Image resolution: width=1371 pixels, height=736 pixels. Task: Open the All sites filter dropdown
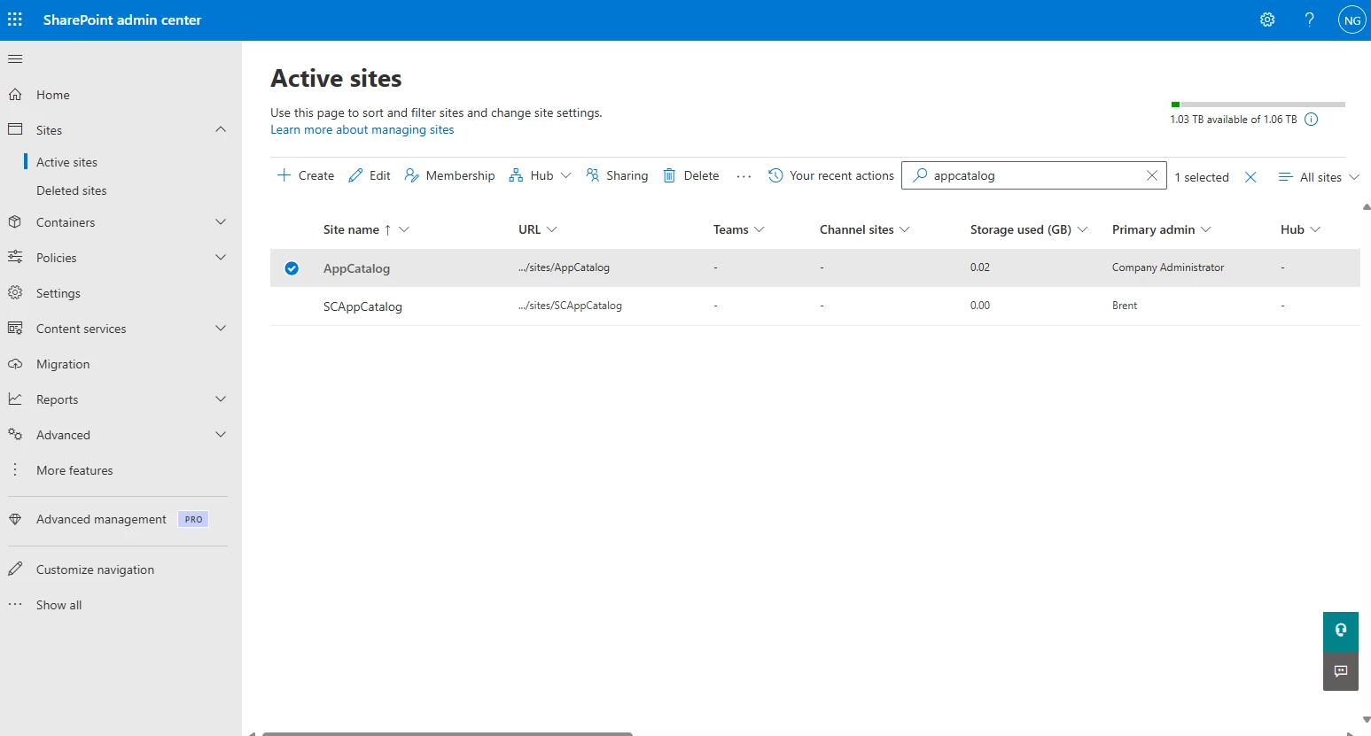click(x=1318, y=176)
